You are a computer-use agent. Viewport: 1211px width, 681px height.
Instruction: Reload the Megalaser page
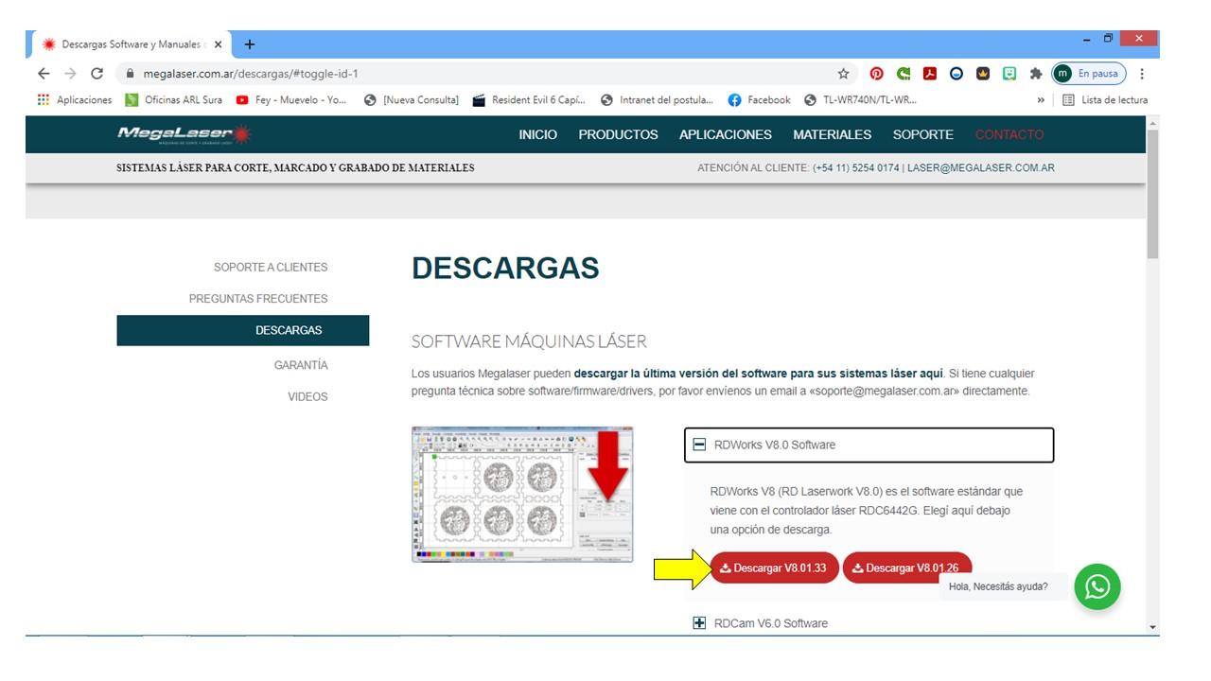(x=97, y=74)
